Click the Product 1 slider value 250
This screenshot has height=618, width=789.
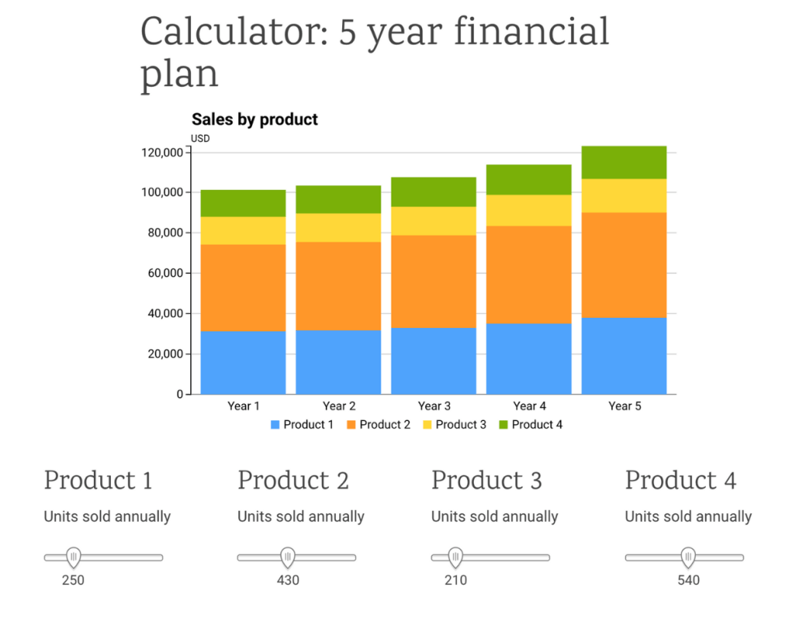73,580
